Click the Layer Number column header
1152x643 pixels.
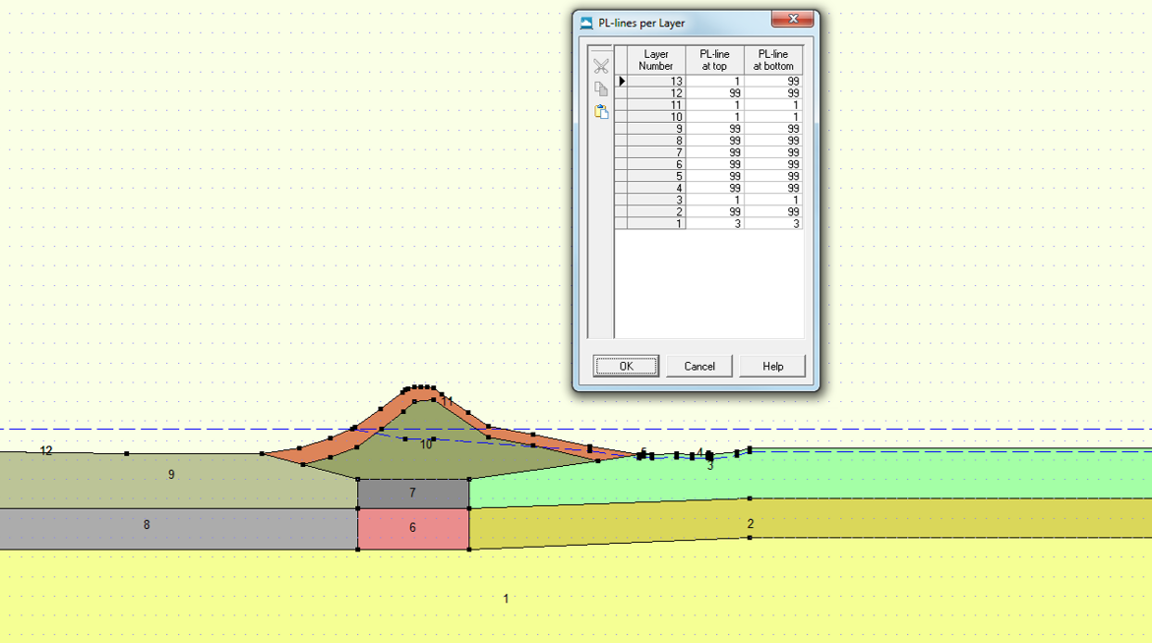(x=655, y=60)
